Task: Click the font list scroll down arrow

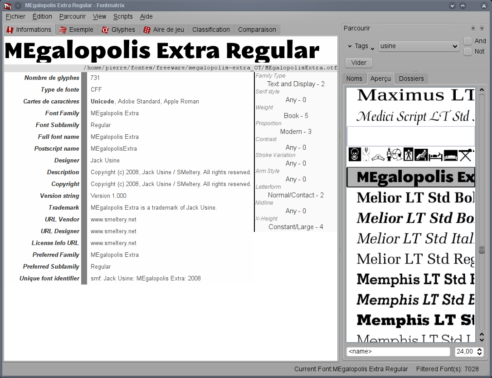Action: coord(482,339)
